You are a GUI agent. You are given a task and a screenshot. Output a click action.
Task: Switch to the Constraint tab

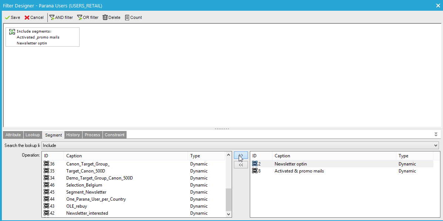(x=114, y=135)
